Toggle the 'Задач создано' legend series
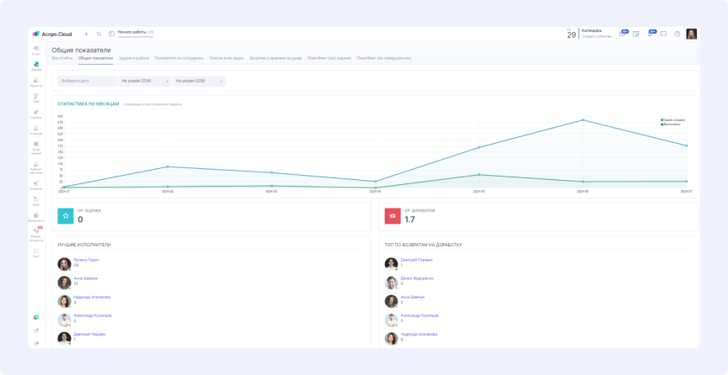728x375 pixels. pos(673,119)
